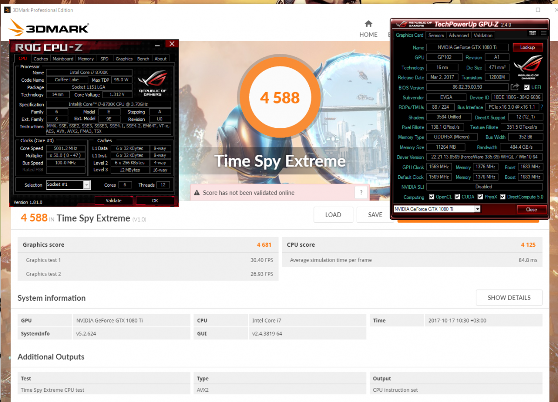The width and height of the screenshot is (558, 402).
Task: Select the CPU tab in CPU-Z
Action: 23,59
